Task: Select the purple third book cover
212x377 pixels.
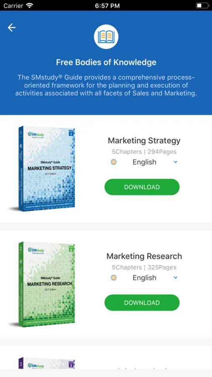Action: [x=46, y=364]
